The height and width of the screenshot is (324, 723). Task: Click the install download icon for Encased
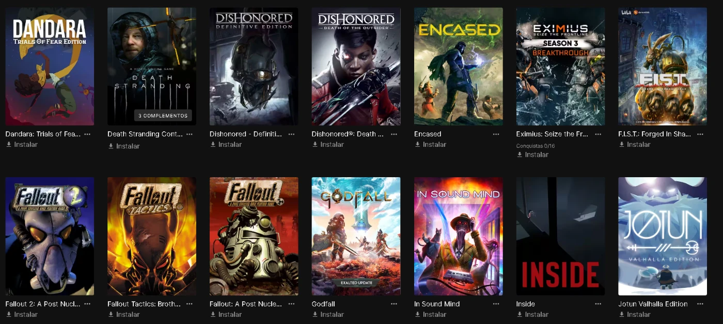click(417, 145)
